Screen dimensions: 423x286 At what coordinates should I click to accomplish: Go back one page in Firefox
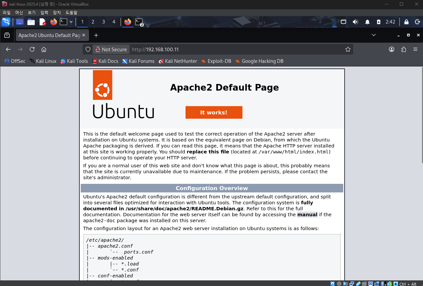(8, 49)
